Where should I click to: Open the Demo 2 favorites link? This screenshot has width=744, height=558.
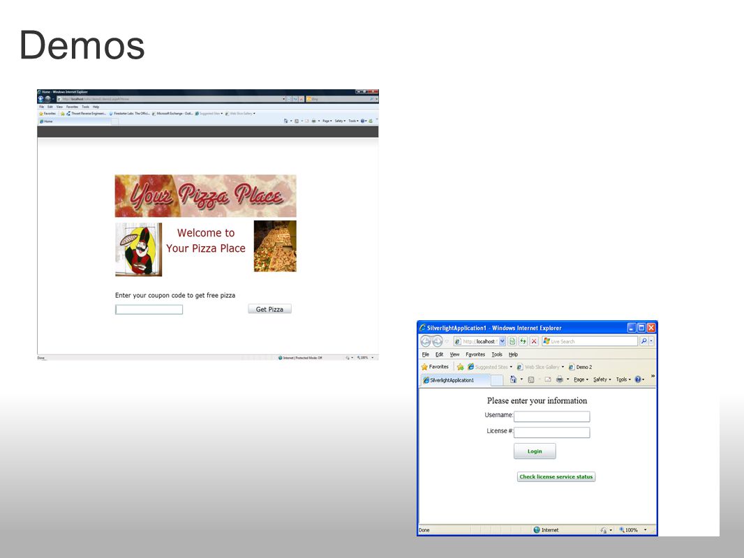[580, 367]
